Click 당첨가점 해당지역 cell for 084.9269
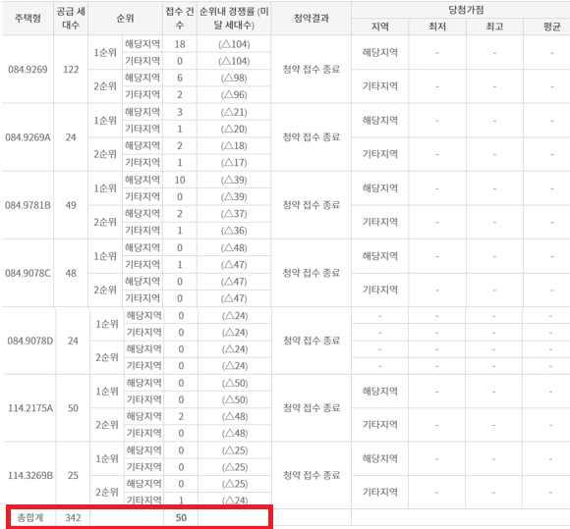The width and height of the screenshot is (570, 529). pos(380,53)
